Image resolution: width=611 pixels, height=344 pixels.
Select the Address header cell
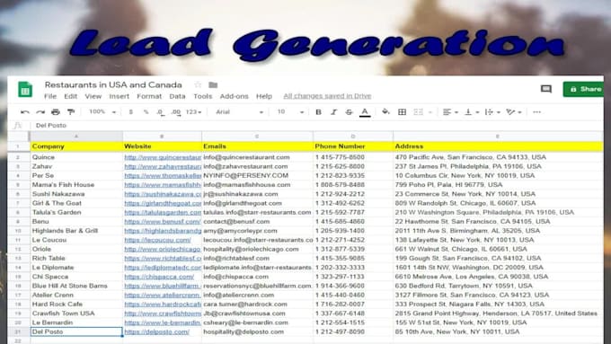499,146
